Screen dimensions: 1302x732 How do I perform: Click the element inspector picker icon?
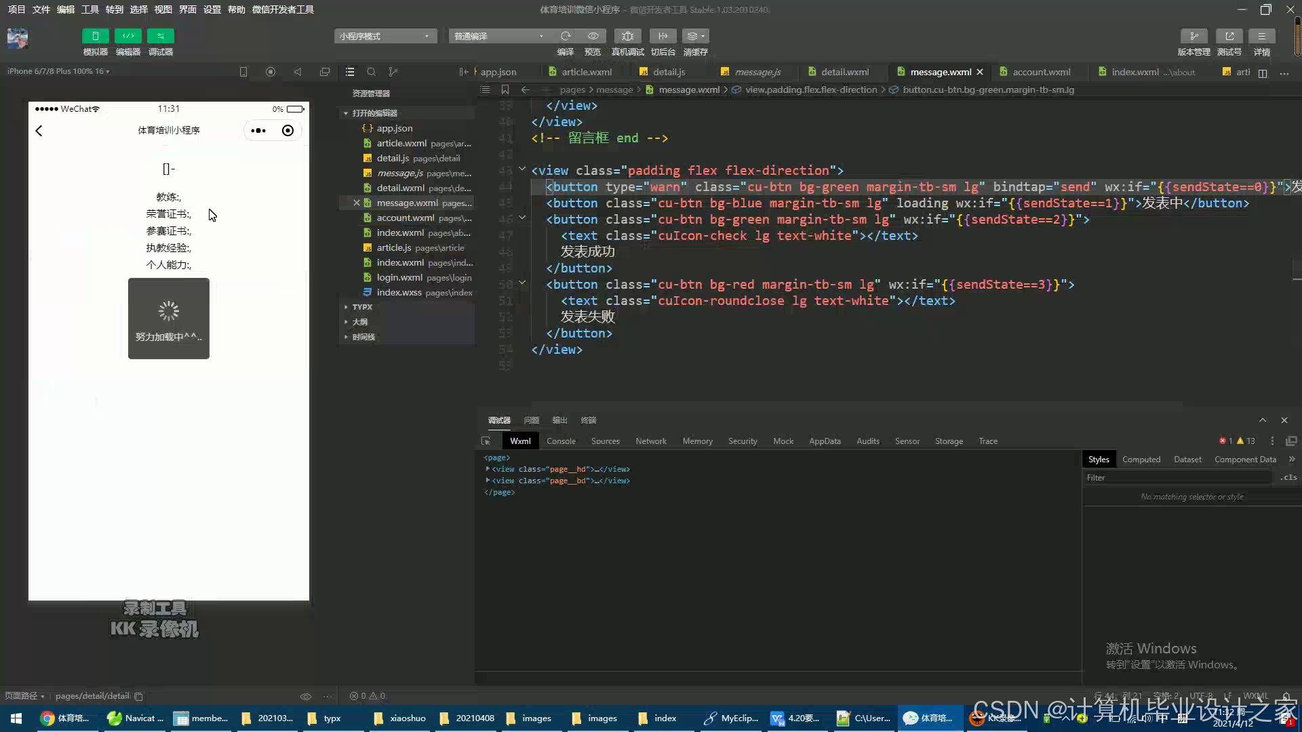(486, 441)
